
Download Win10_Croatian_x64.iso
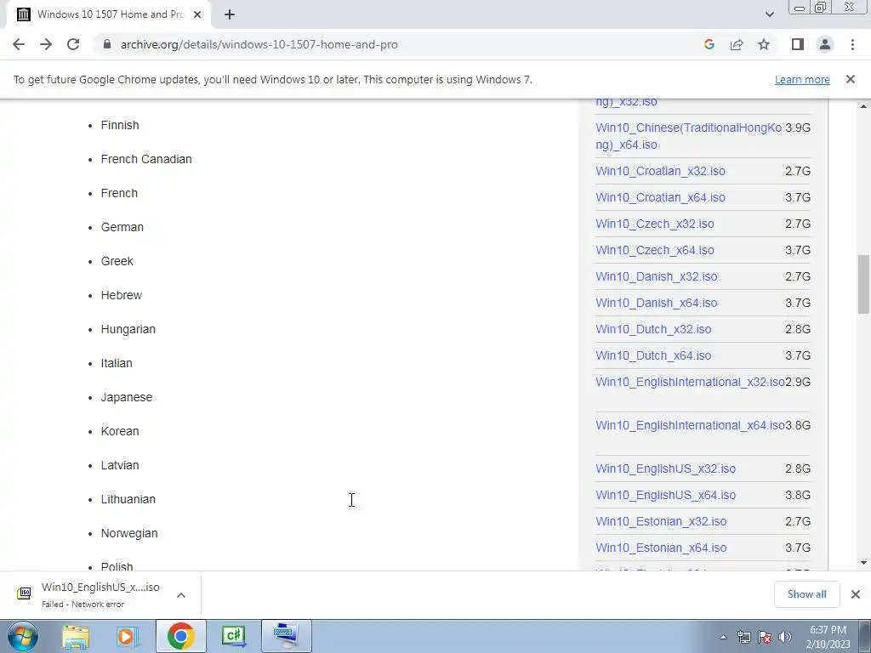click(x=660, y=197)
